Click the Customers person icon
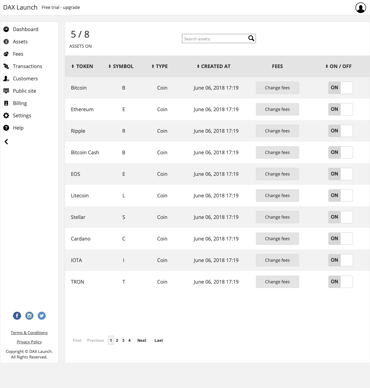Image resolution: width=370 pixels, height=388 pixels. pyautogui.click(x=6, y=79)
